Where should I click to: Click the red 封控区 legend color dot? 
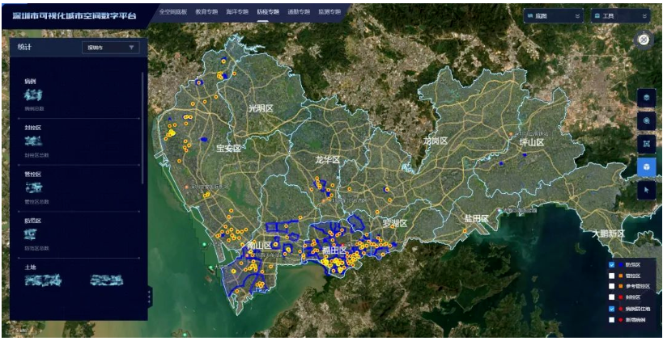tap(621, 297)
